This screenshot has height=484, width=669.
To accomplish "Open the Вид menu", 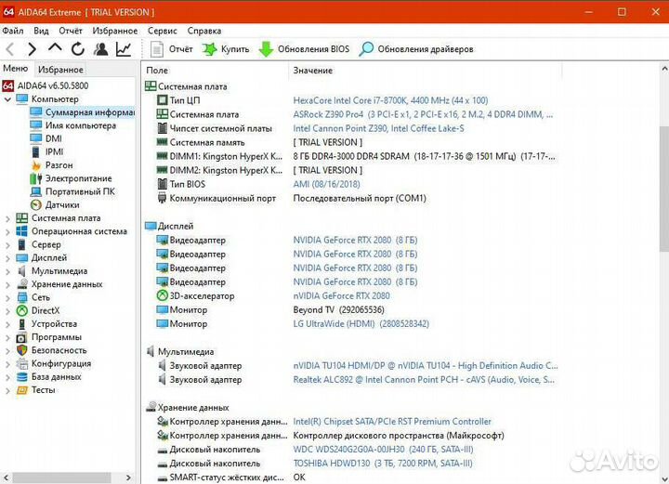I will click(41, 31).
